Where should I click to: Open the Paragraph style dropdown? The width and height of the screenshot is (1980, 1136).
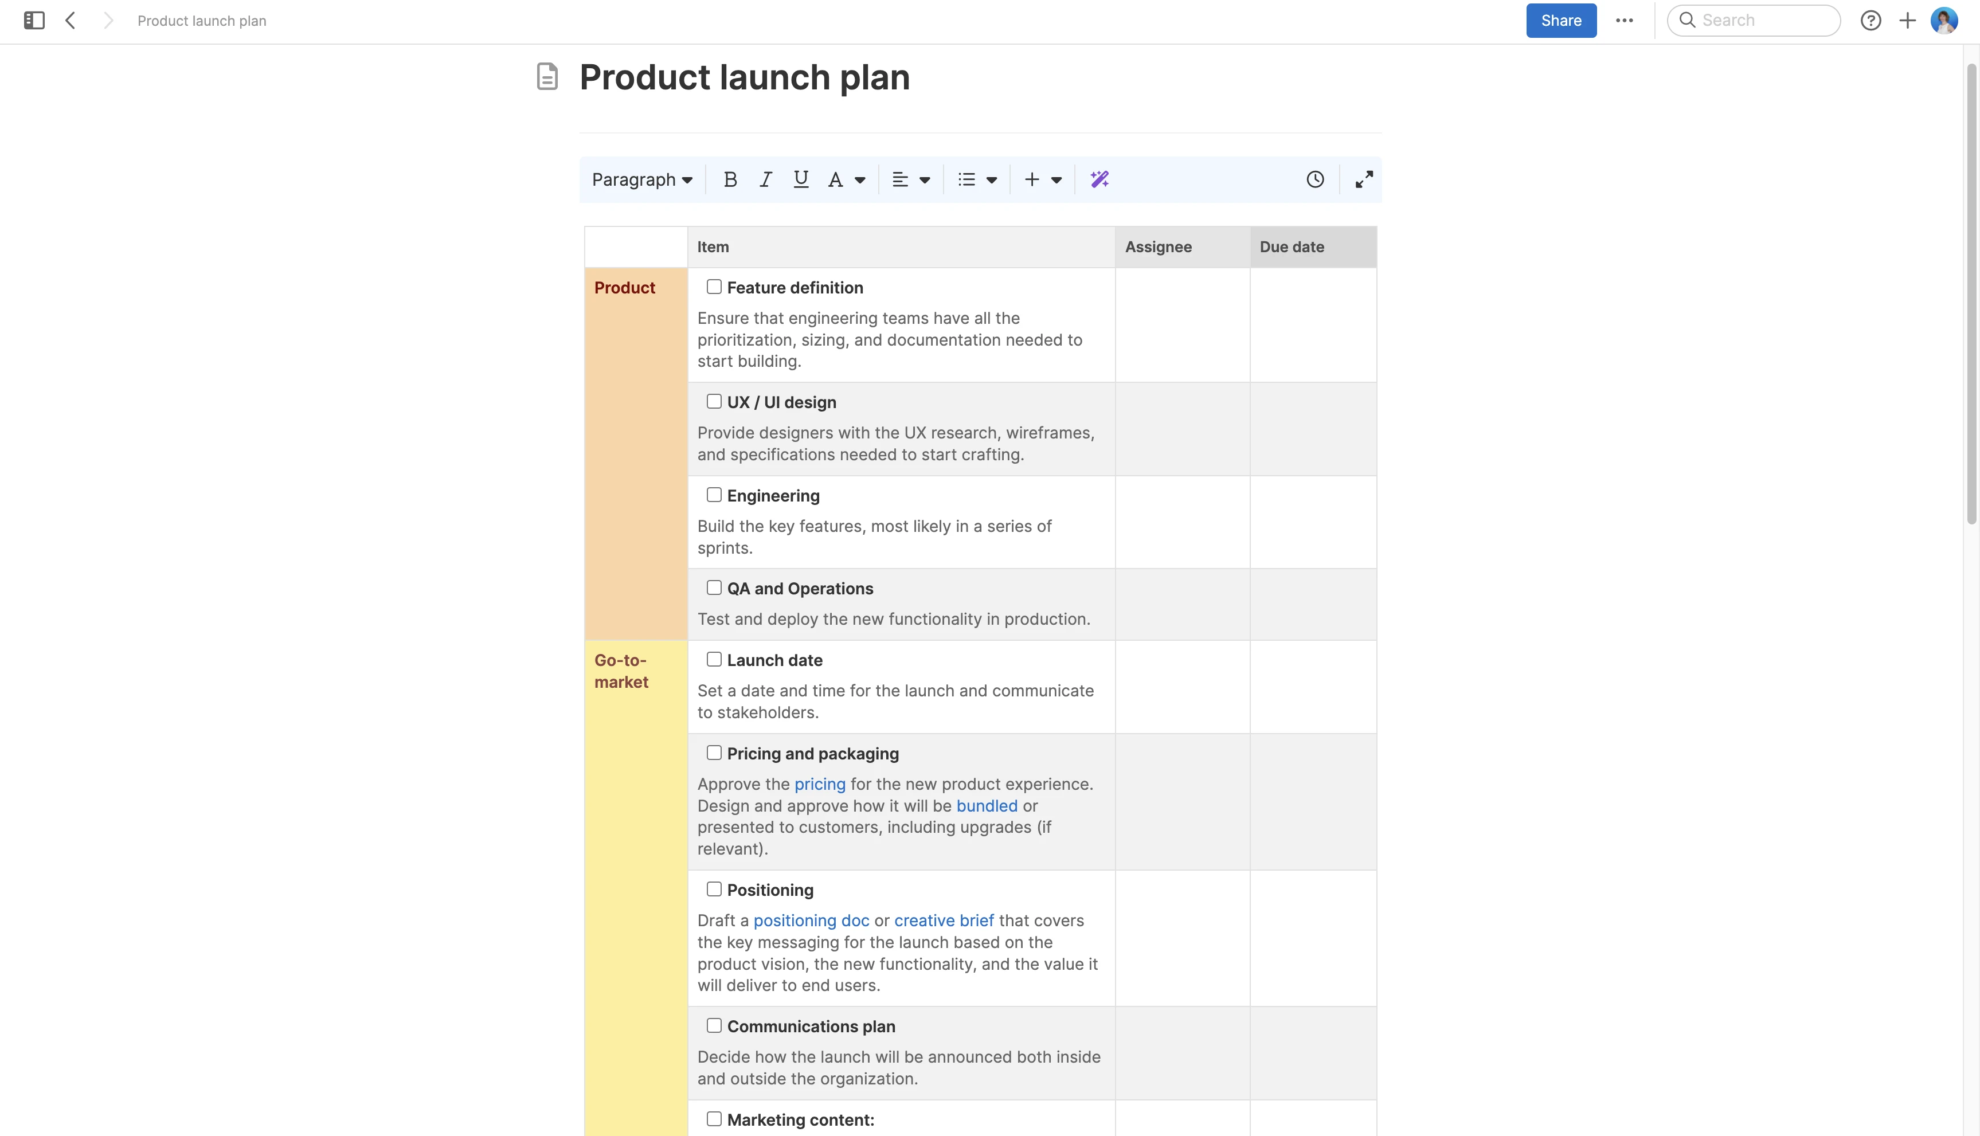(x=641, y=179)
